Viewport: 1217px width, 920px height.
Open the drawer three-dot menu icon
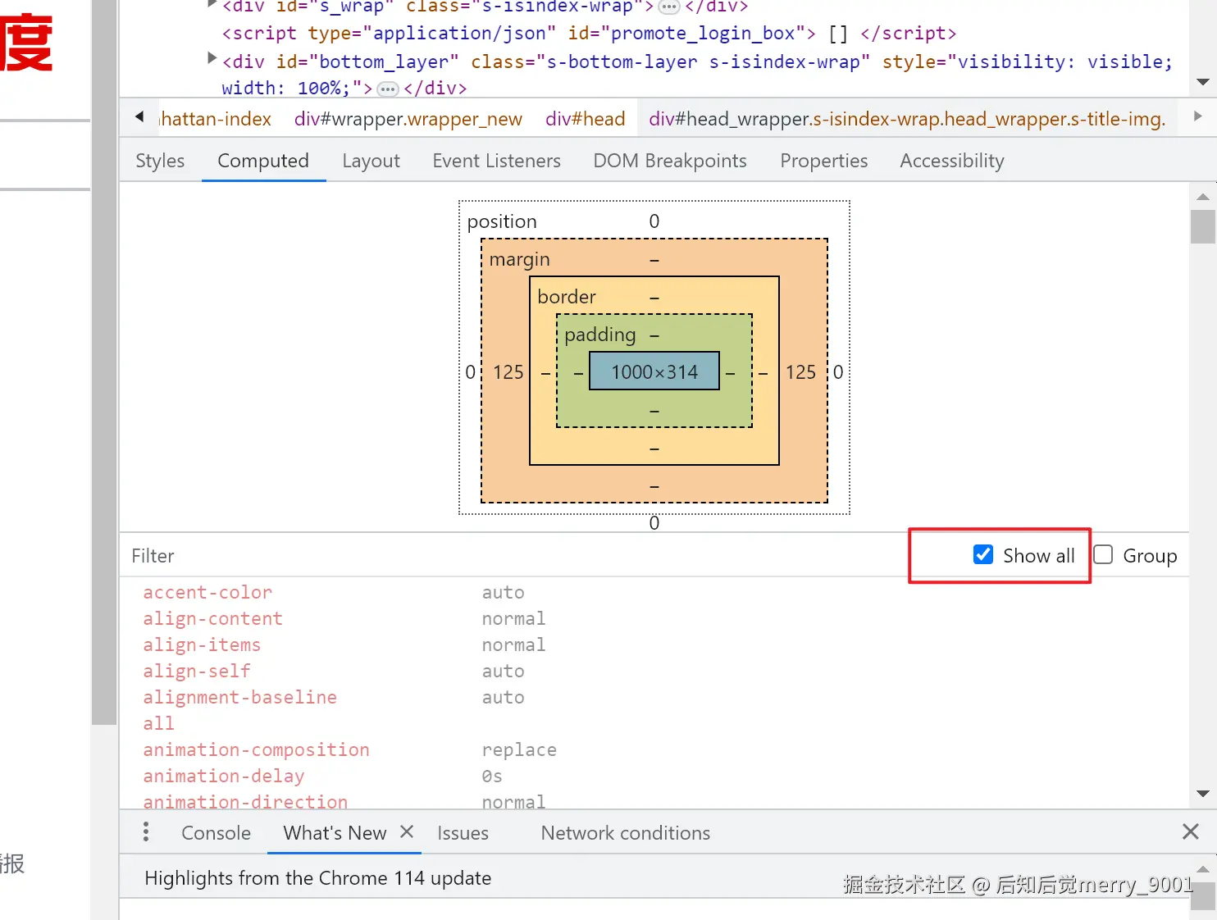(146, 831)
